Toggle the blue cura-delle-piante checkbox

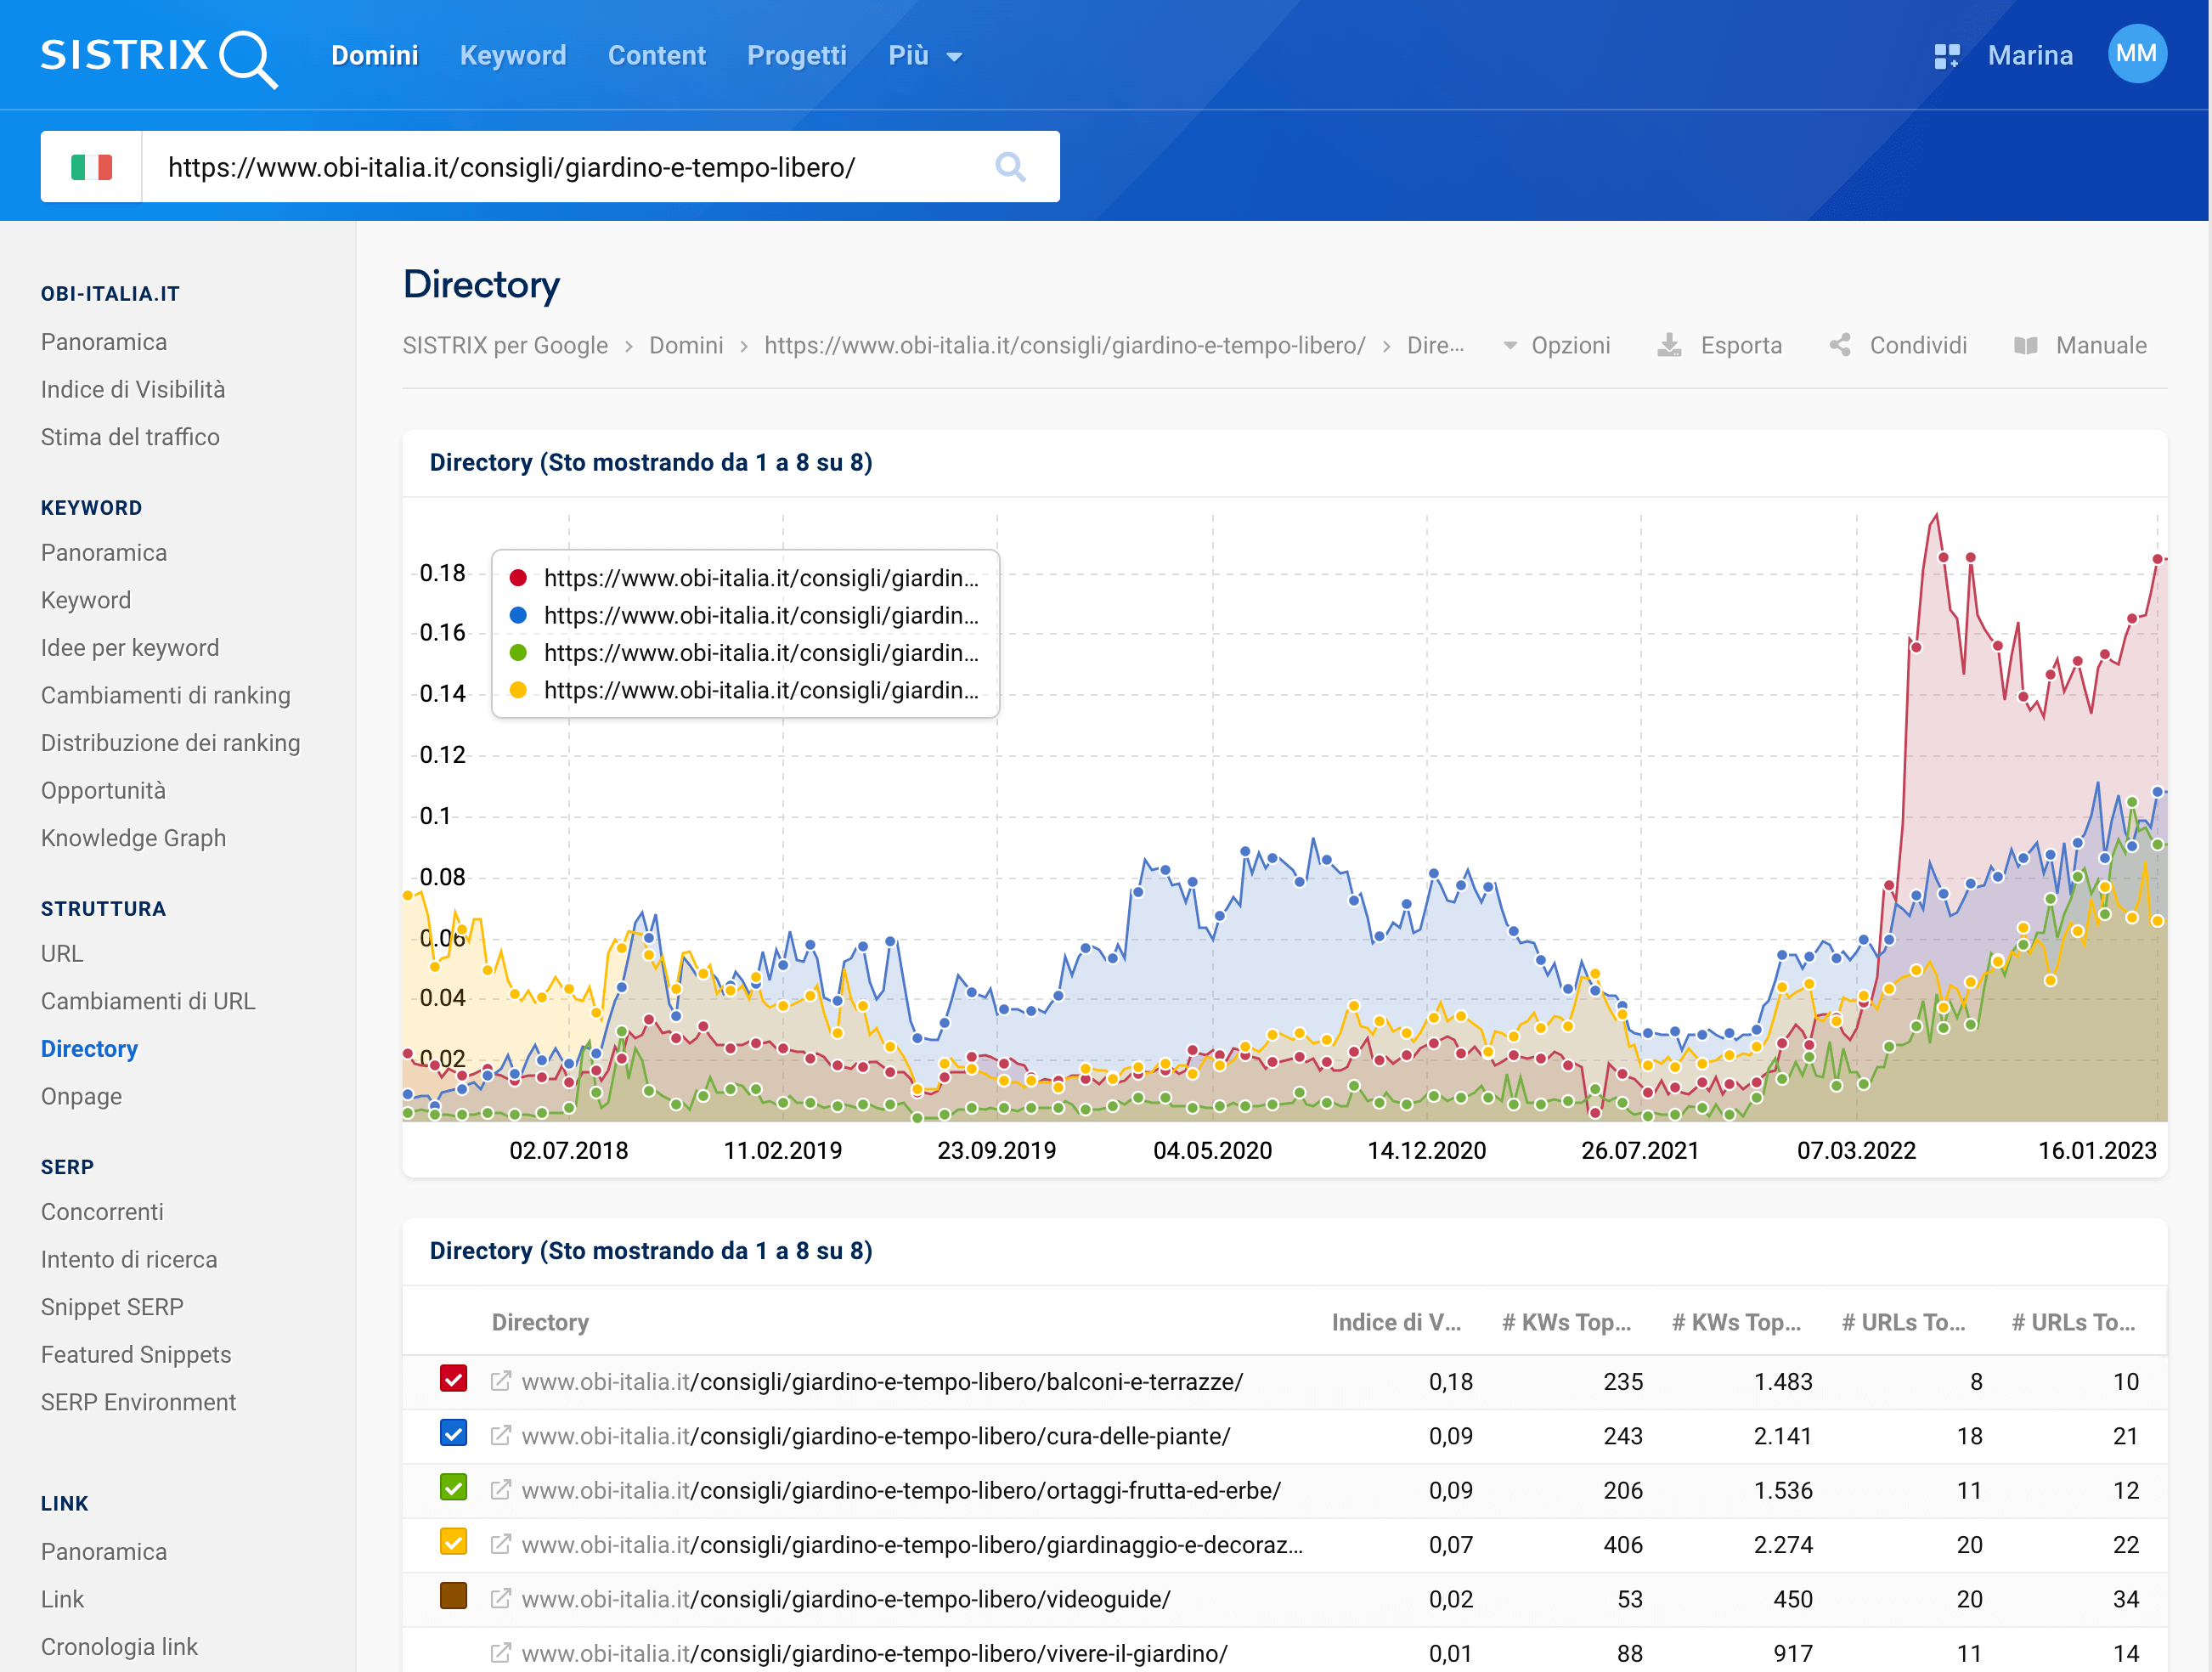pyautogui.click(x=451, y=1433)
